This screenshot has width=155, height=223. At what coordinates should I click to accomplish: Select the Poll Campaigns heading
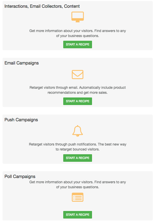point(20,176)
